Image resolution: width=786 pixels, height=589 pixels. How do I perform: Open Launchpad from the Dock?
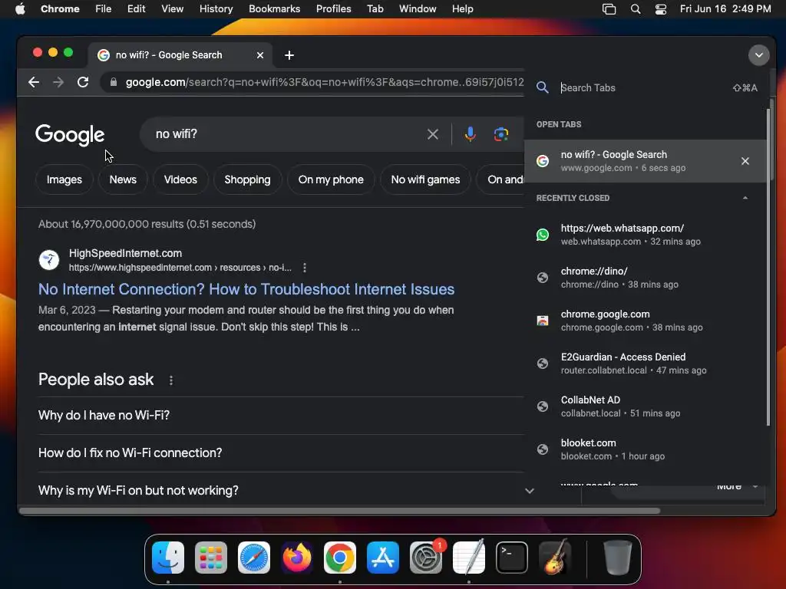pyautogui.click(x=211, y=558)
